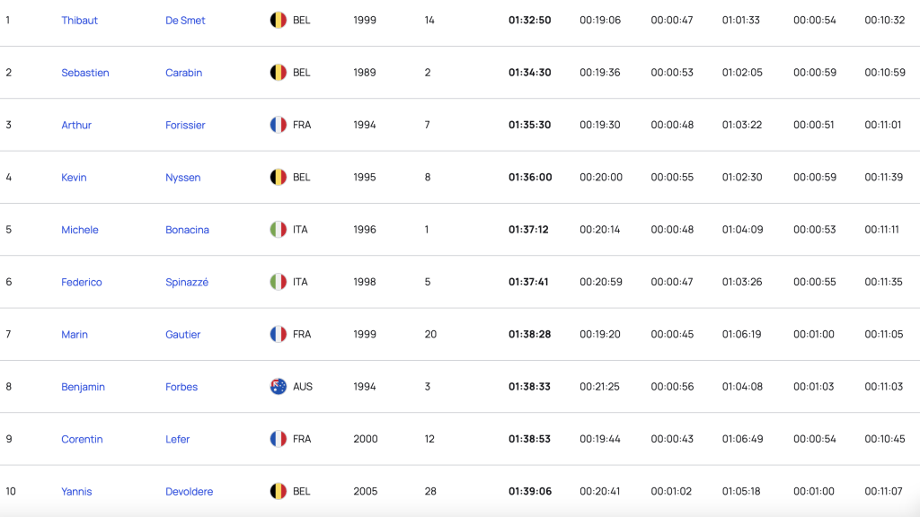Click the Belgian flag icon in Thibaut's row

pyautogui.click(x=279, y=20)
